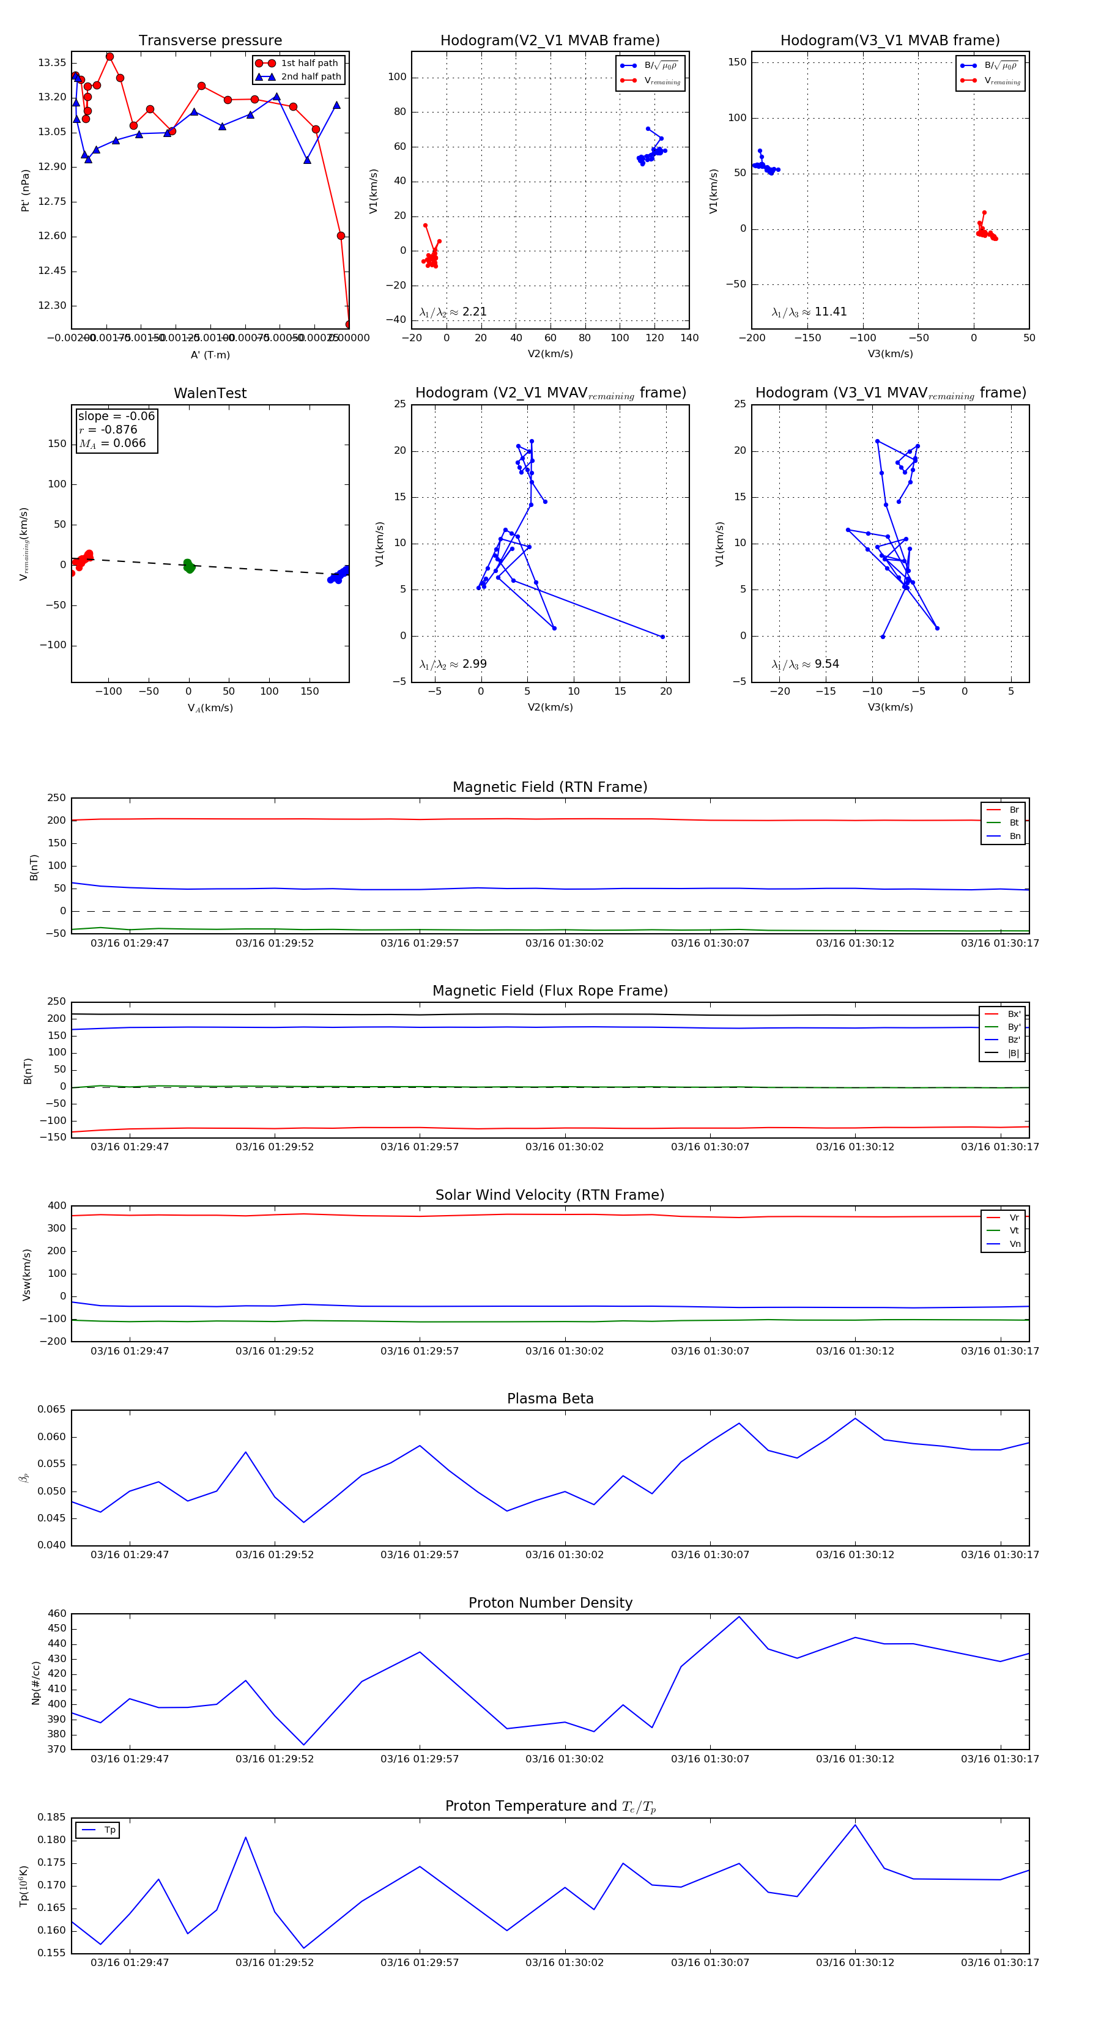This screenshot has height=2018, width=1101.
Task: Click the 'Vt' legend entry
Action: 1003,1231
